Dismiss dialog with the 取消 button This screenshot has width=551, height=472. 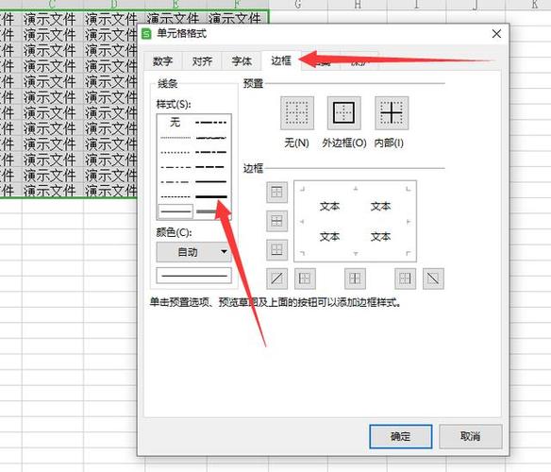coord(471,436)
